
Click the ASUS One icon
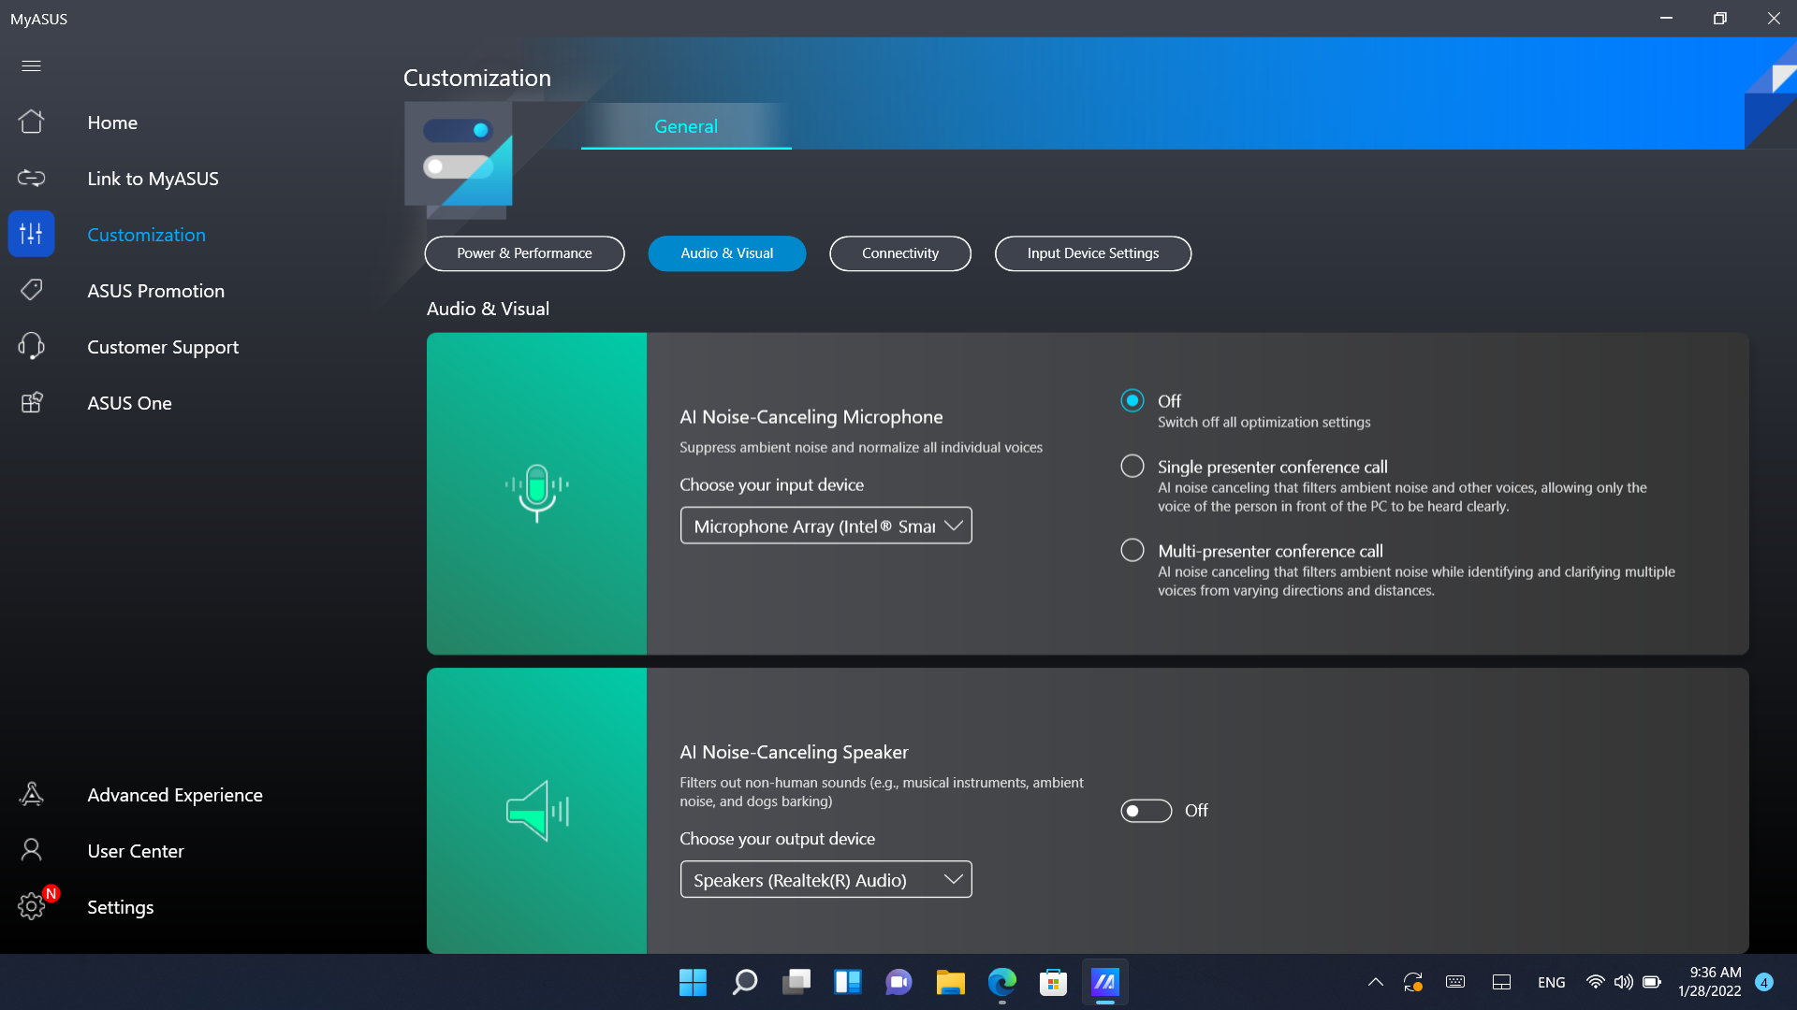point(31,402)
